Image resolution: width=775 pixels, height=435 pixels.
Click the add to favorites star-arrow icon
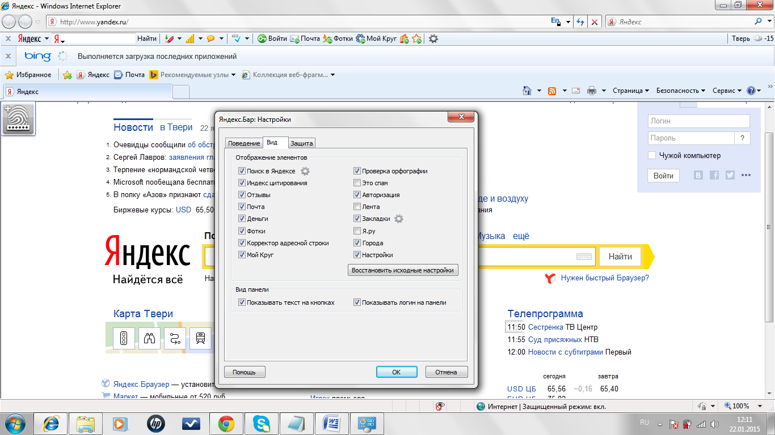pos(67,75)
